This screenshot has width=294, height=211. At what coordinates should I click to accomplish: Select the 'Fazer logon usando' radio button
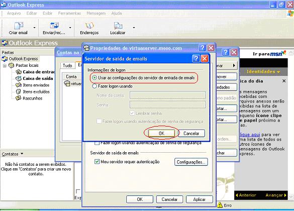point(94,86)
